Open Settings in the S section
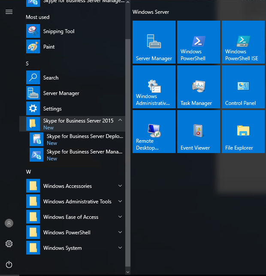This screenshot has height=276, width=266. (72, 109)
